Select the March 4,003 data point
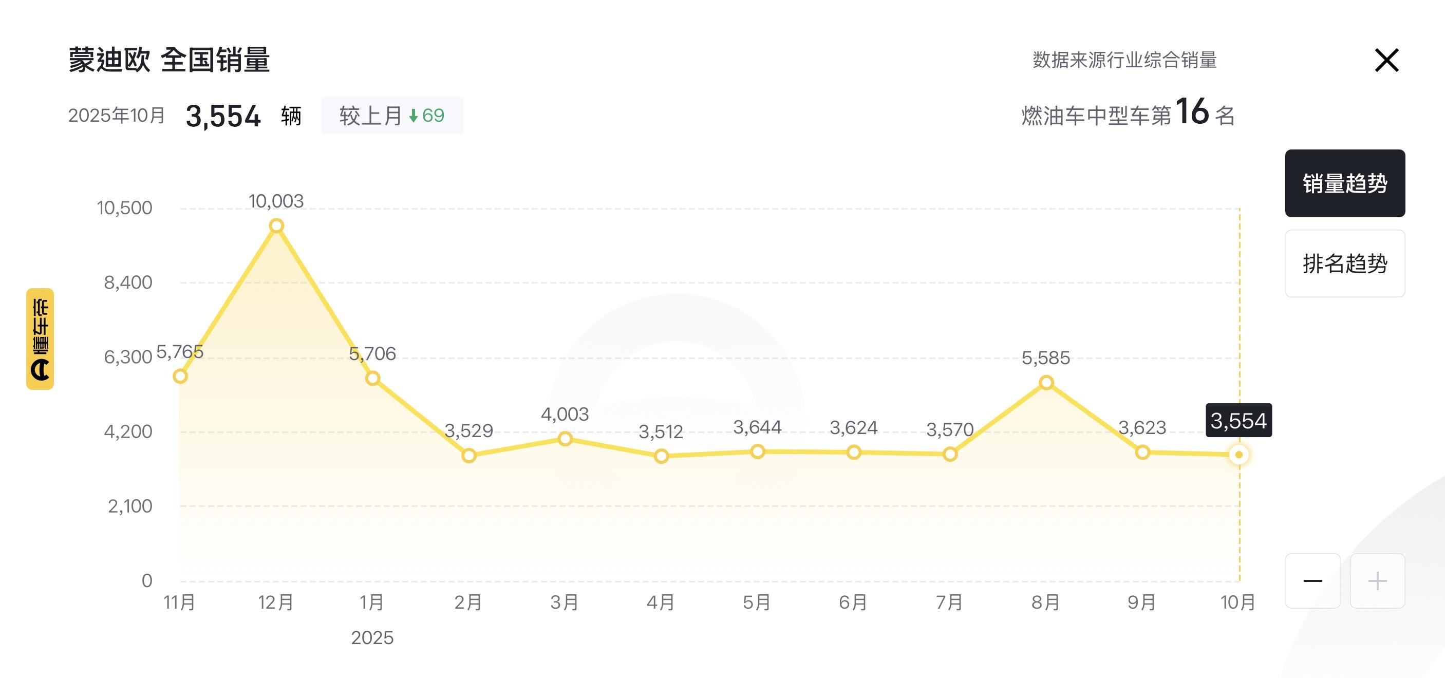 click(x=565, y=439)
